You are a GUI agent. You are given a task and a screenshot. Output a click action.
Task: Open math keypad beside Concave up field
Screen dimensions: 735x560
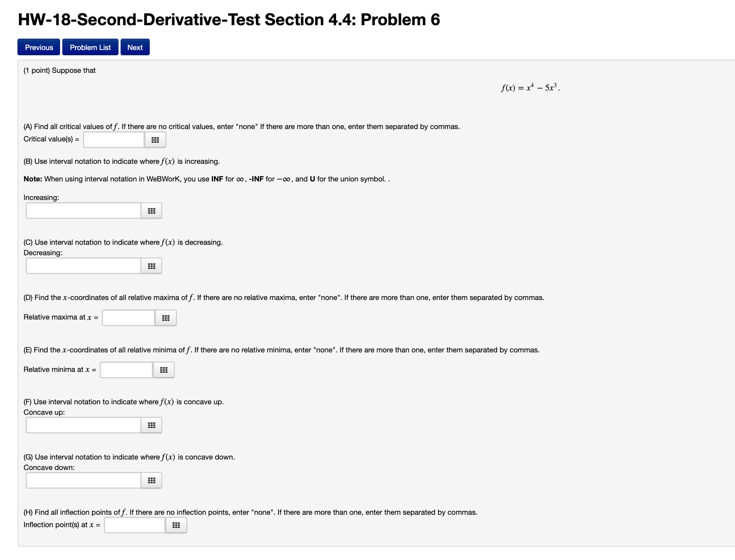coord(151,425)
